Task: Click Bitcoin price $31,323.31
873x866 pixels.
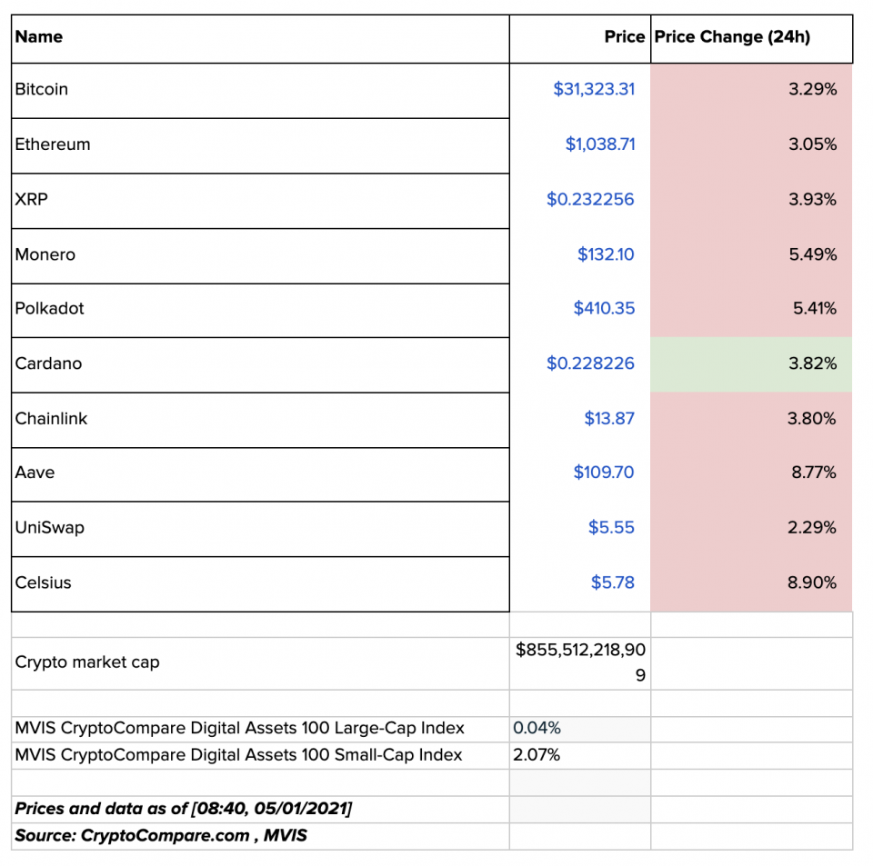Action: click(x=594, y=89)
